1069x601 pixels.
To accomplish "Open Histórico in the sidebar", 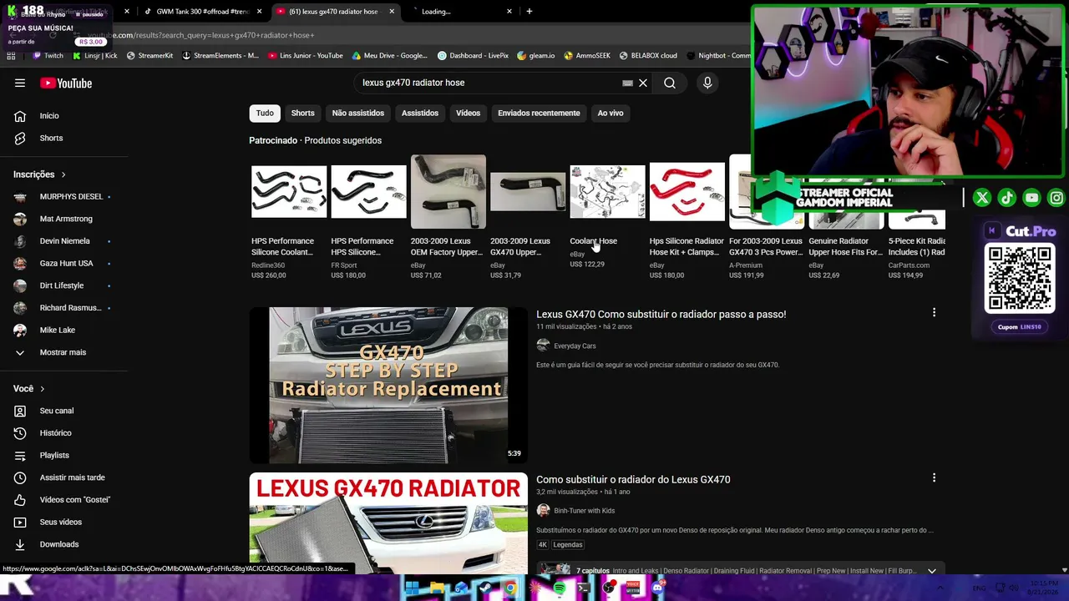I will pos(63,433).
